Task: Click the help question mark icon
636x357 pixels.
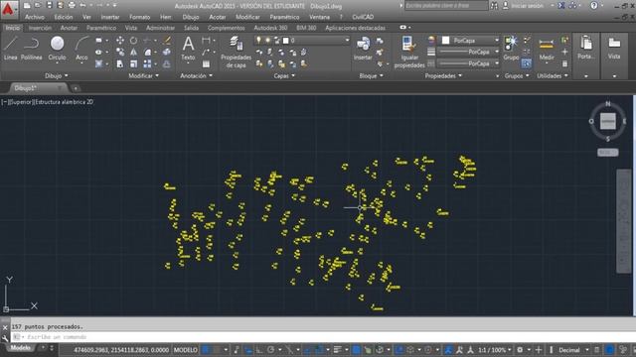Action: (594, 6)
